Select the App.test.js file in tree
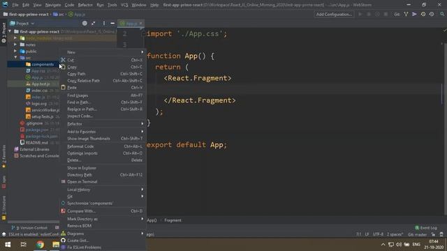Image resolution: width=447 pixels, height=251 pixels. [41, 84]
